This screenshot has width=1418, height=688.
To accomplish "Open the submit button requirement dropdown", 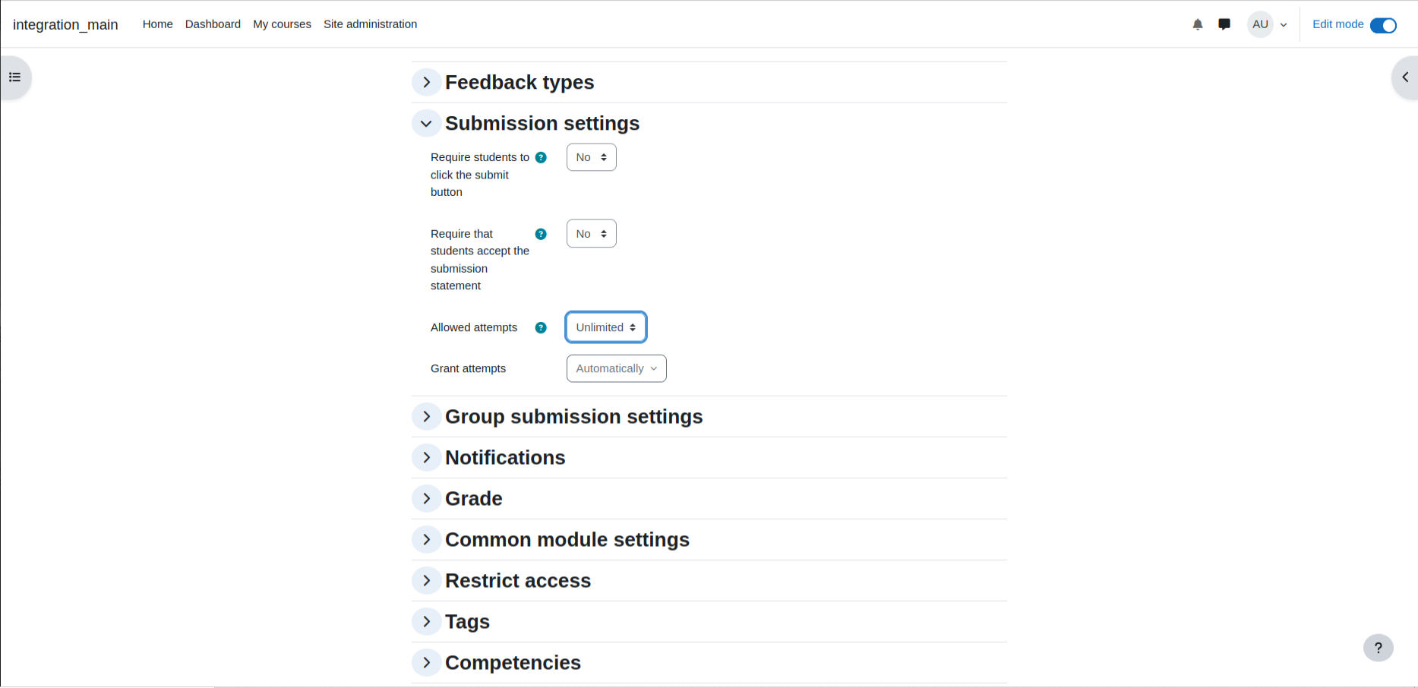I will click(x=592, y=157).
